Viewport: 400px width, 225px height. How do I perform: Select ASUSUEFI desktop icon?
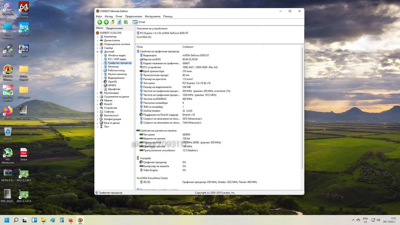(x=24, y=29)
